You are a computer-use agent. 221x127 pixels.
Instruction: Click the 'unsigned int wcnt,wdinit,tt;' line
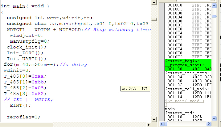pos(50,18)
